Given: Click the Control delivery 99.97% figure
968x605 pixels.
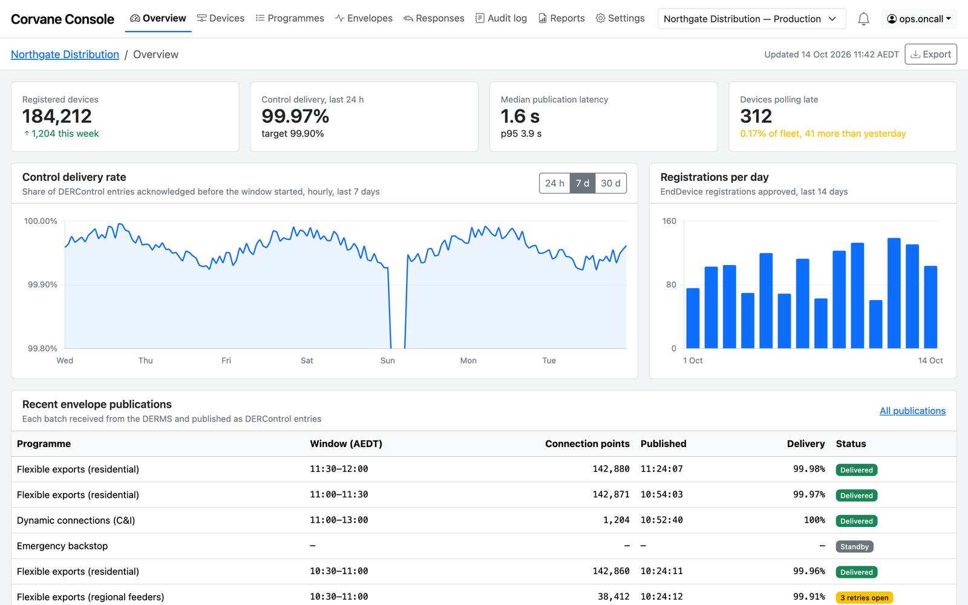Looking at the screenshot, I should (295, 116).
